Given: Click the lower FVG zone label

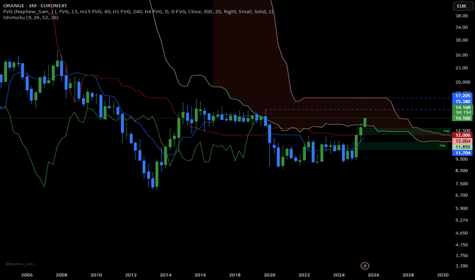Looking at the screenshot, I should click(x=442, y=146).
